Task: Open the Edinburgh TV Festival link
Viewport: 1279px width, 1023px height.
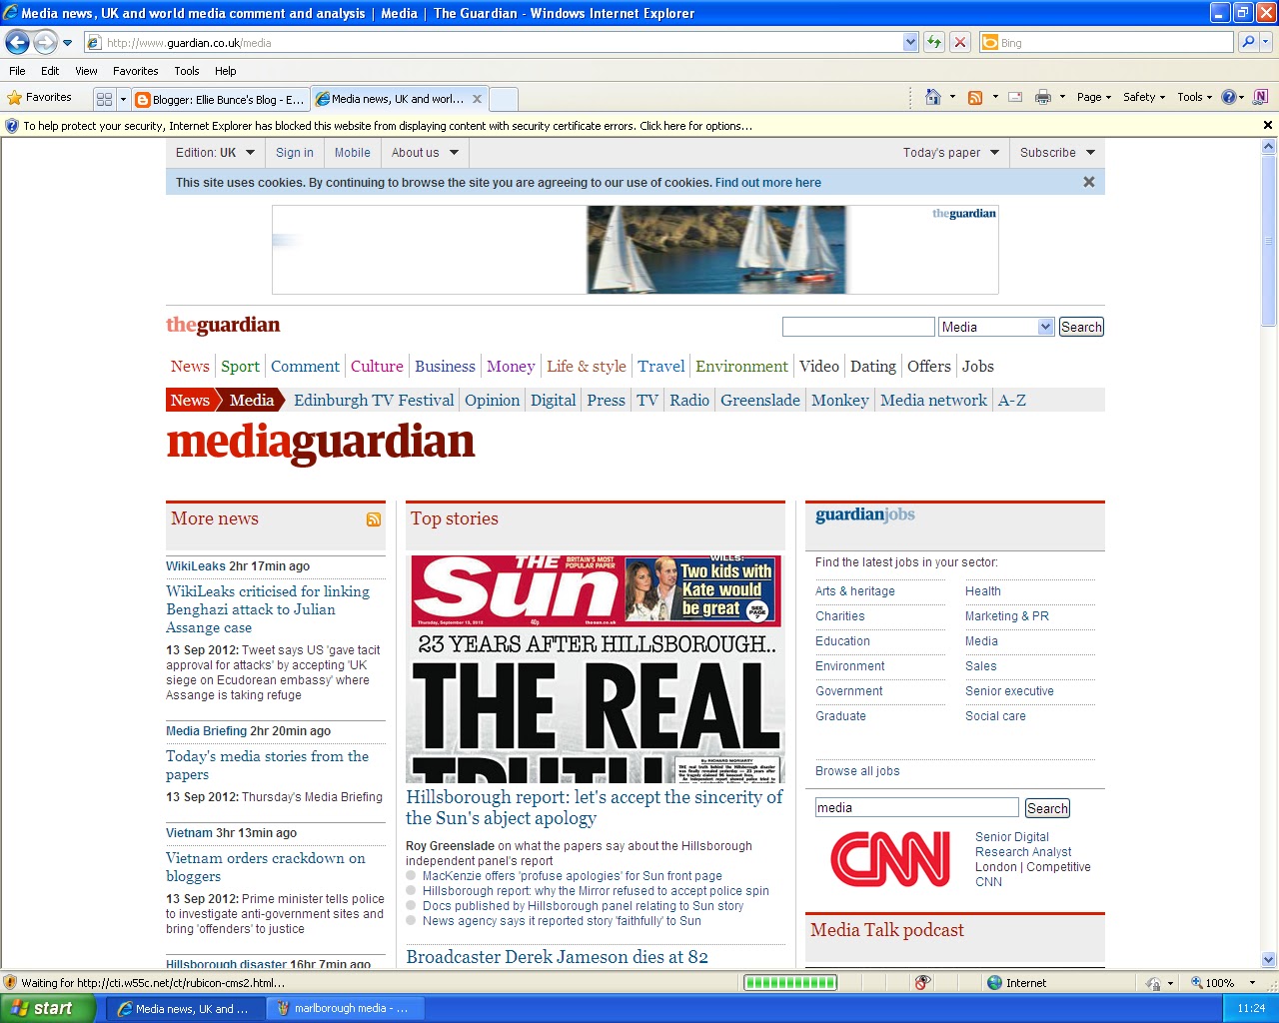Action: tap(374, 401)
